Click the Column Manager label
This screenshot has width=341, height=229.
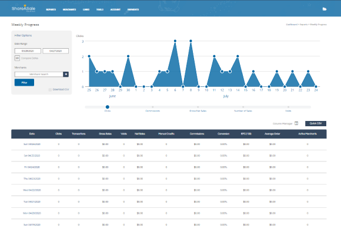coord(282,123)
